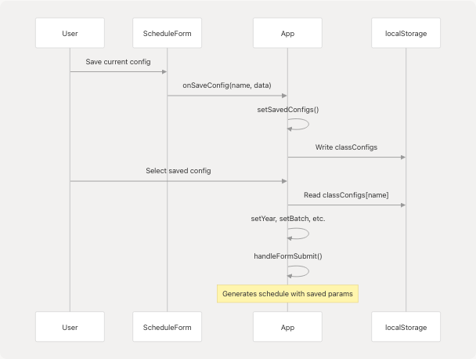
Task: Select the "onSaveConfig(name, data)" message label
Action: 227,85
